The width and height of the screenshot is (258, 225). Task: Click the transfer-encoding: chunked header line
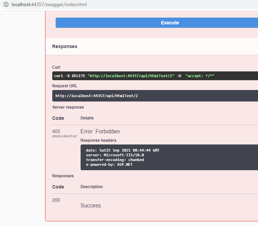(115, 160)
